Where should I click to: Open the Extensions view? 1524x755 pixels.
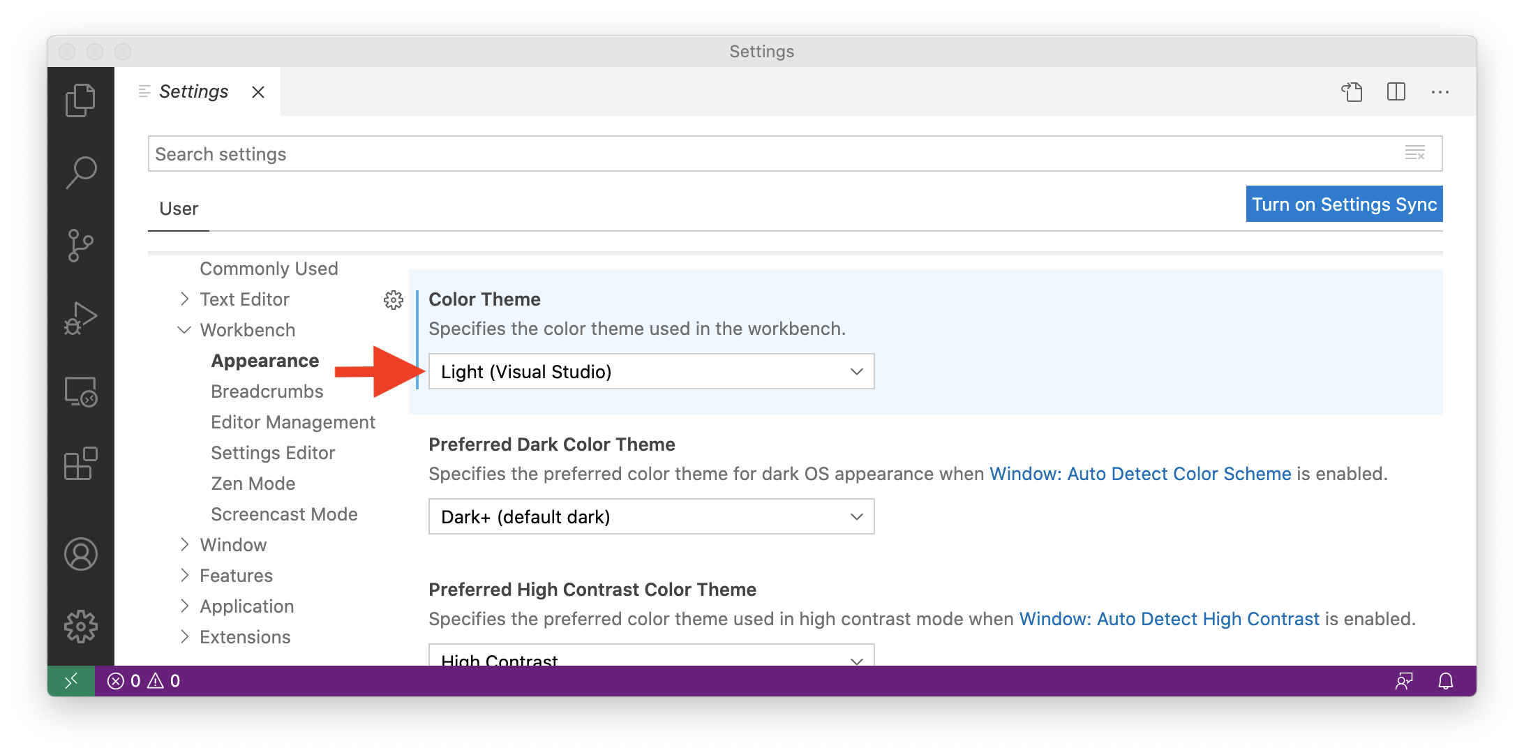80,464
